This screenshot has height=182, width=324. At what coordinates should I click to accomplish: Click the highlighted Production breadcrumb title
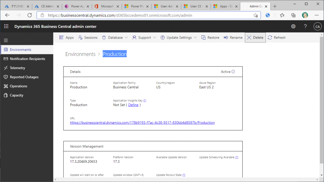[115, 54]
